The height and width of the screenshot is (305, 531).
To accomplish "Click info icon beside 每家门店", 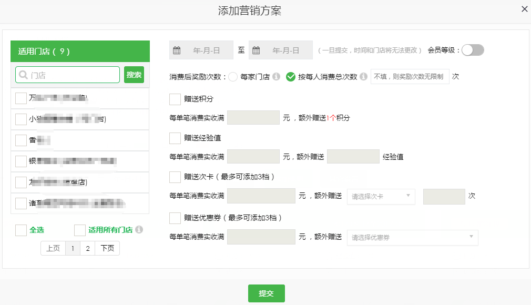I will tap(276, 77).
